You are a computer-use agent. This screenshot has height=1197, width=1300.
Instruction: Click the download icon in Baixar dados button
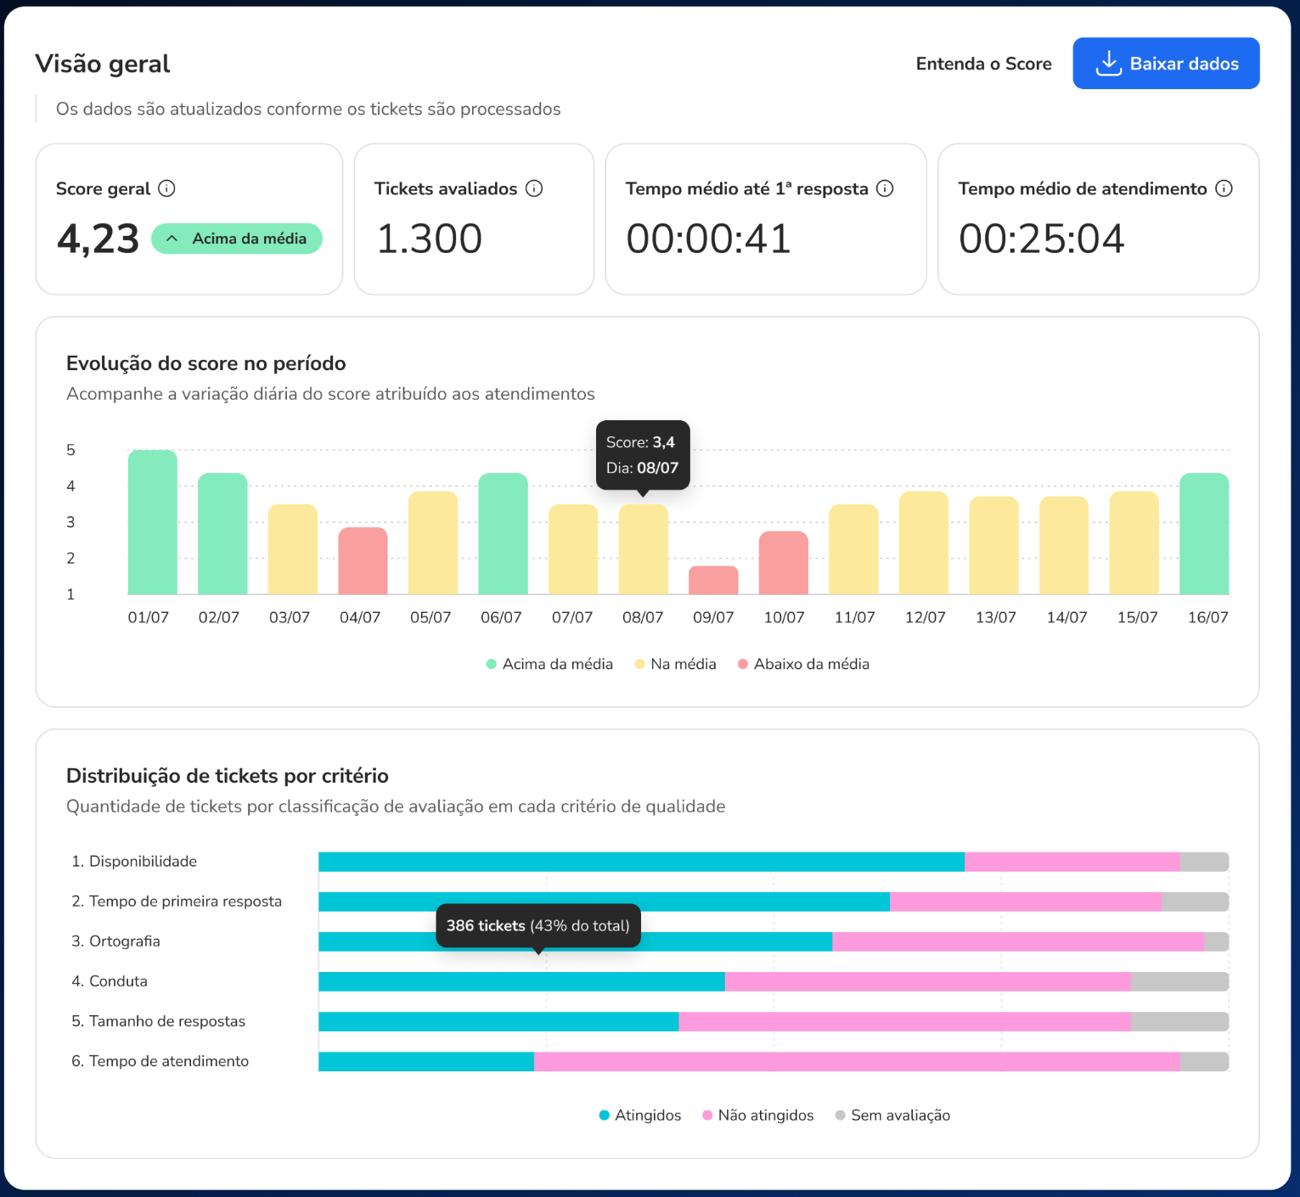click(x=1108, y=64)
